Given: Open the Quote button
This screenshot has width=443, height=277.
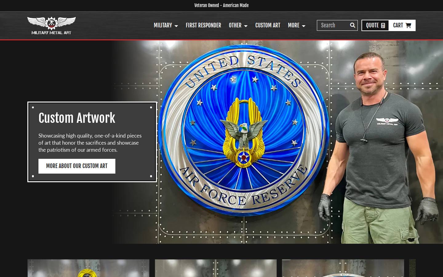Looking at the screenshot, I should point(375,25).
